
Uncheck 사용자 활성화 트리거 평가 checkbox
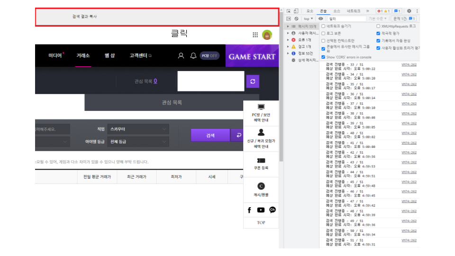[x=378, y=48]
